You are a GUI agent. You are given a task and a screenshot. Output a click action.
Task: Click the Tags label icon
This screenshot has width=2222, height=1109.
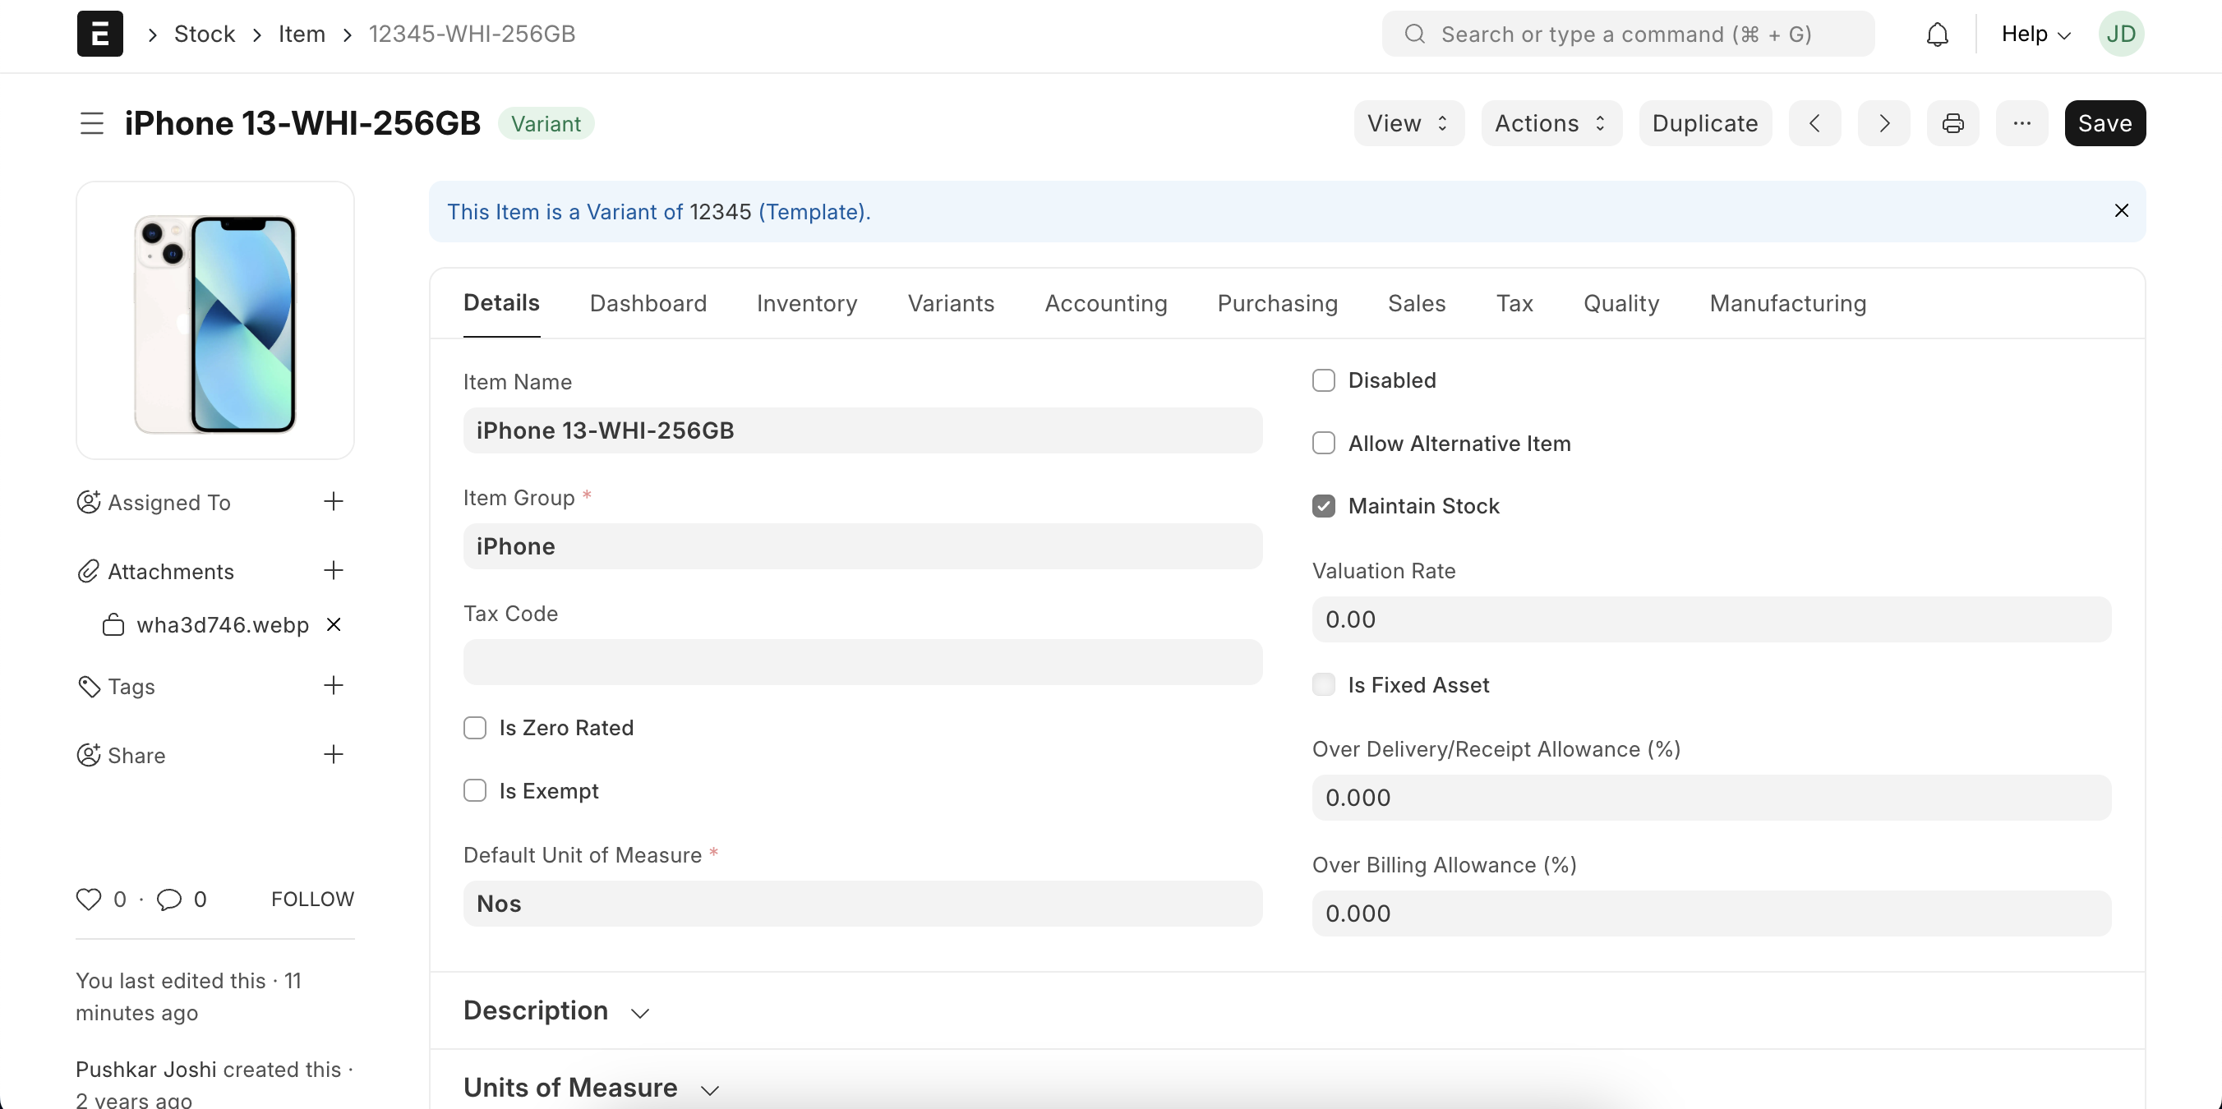point(88,687)
